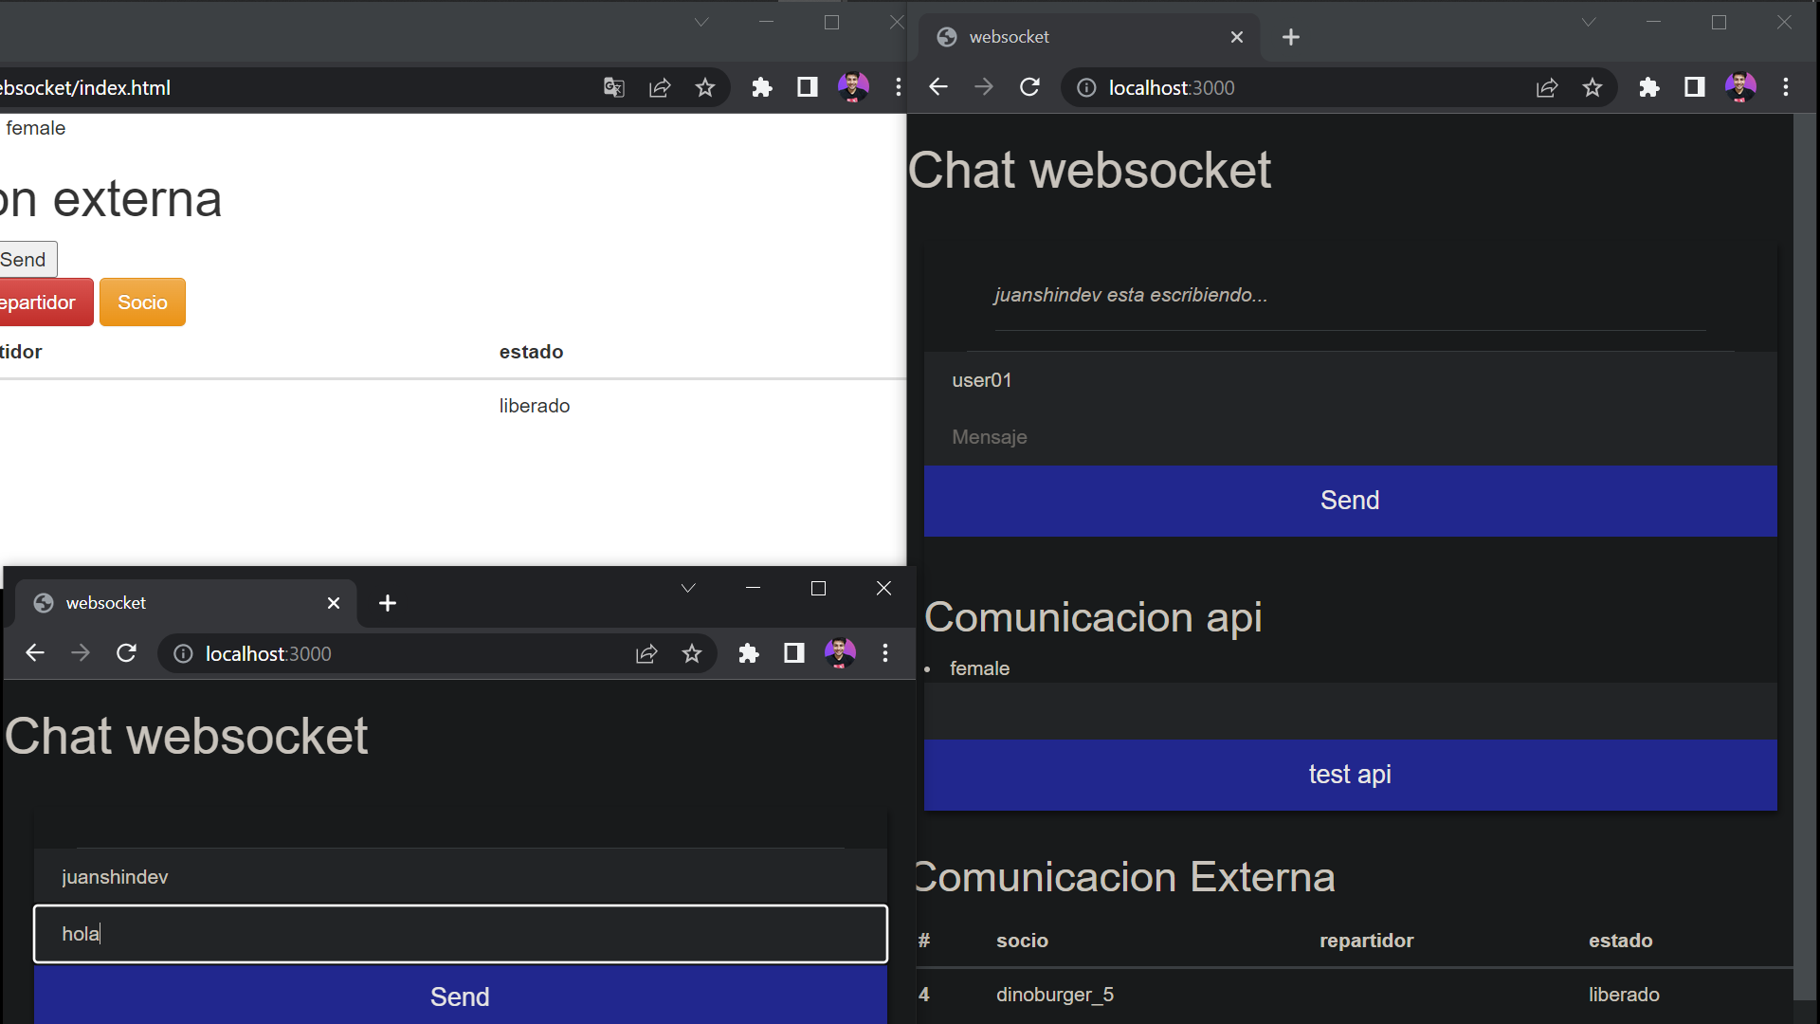Focus the Mensaje input in right window

[1350, 437]
